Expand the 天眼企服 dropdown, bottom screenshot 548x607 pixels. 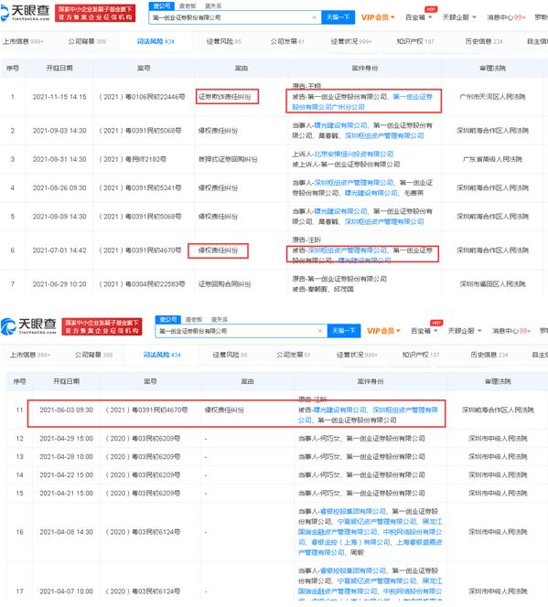point(465,331)
